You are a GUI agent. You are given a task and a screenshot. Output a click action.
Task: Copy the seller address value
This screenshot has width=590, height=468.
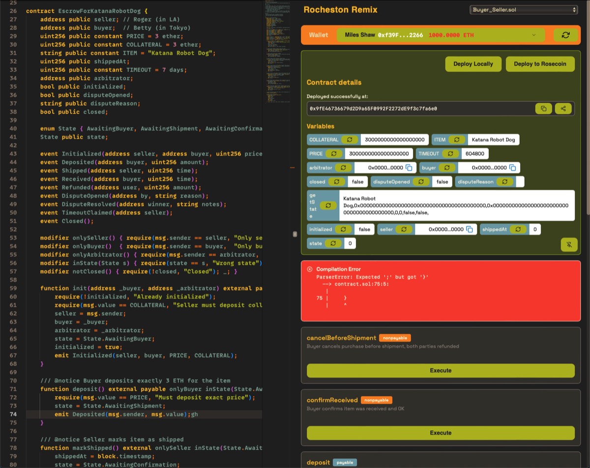[x=469, y=229]
